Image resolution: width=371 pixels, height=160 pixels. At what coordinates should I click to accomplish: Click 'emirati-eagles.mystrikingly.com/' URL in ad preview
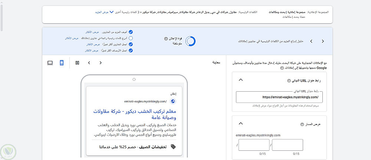pyautogui.click(x=145, y=102)
